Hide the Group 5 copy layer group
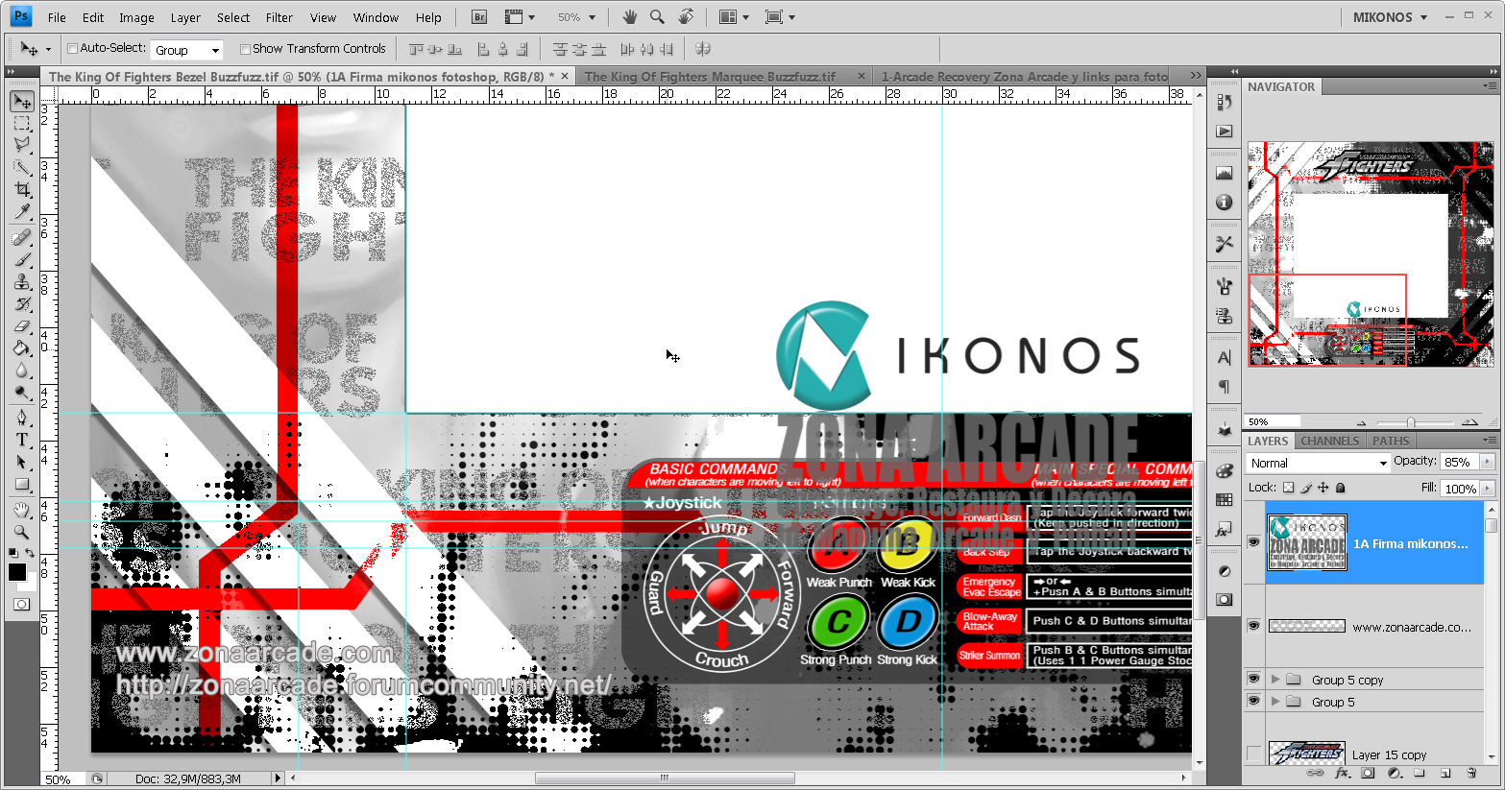The image size is (1505, 790). (x=1253, y=679)
